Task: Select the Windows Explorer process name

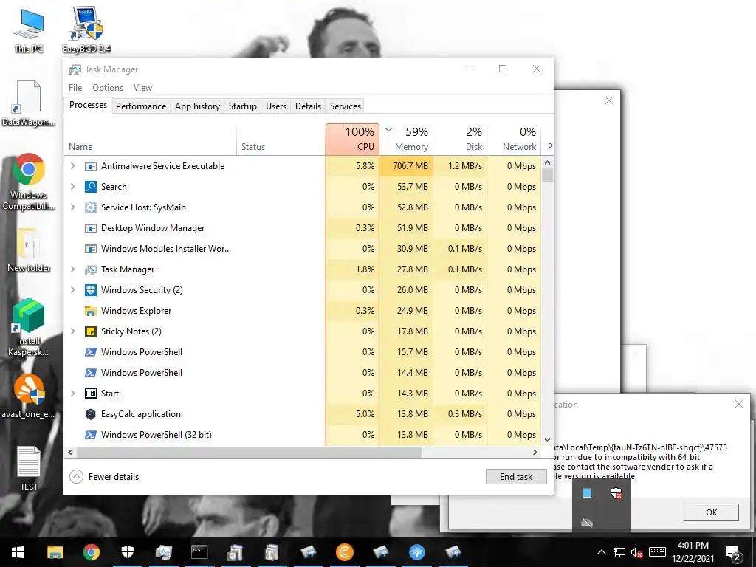Action: pos(136,311)
